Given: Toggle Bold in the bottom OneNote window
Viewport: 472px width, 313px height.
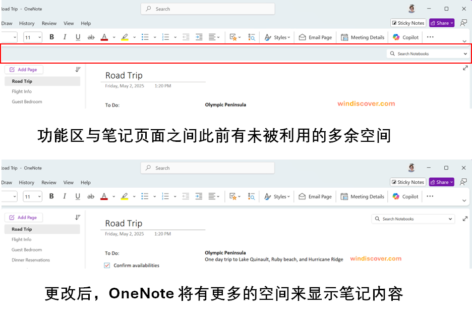Looking at the screenshot, I should pos(51,196).
